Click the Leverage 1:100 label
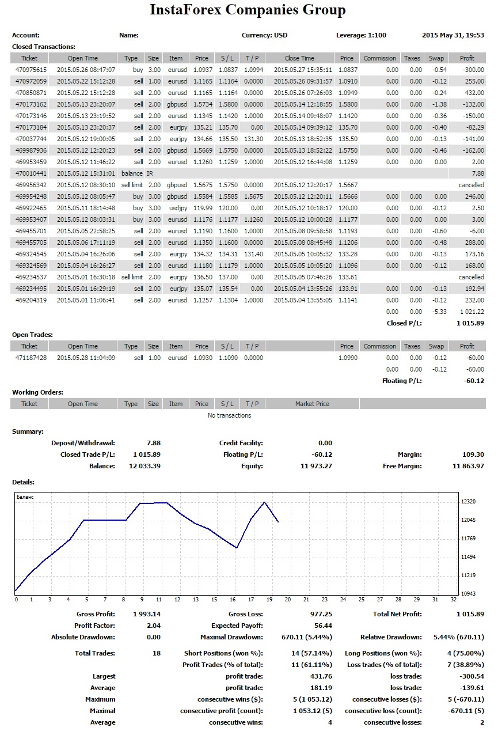The width and height of the screenshot is (498, 735). [x=361, y=35]
